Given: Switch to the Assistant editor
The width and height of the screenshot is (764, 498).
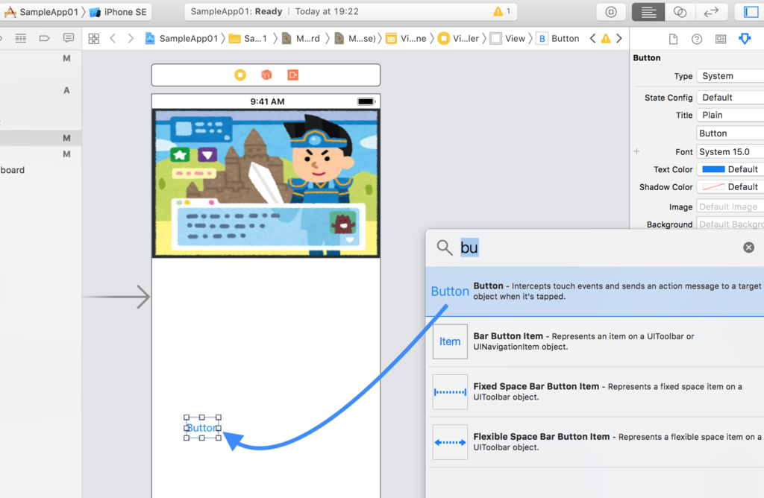Looking at the screenshot, I should [680, 12].
